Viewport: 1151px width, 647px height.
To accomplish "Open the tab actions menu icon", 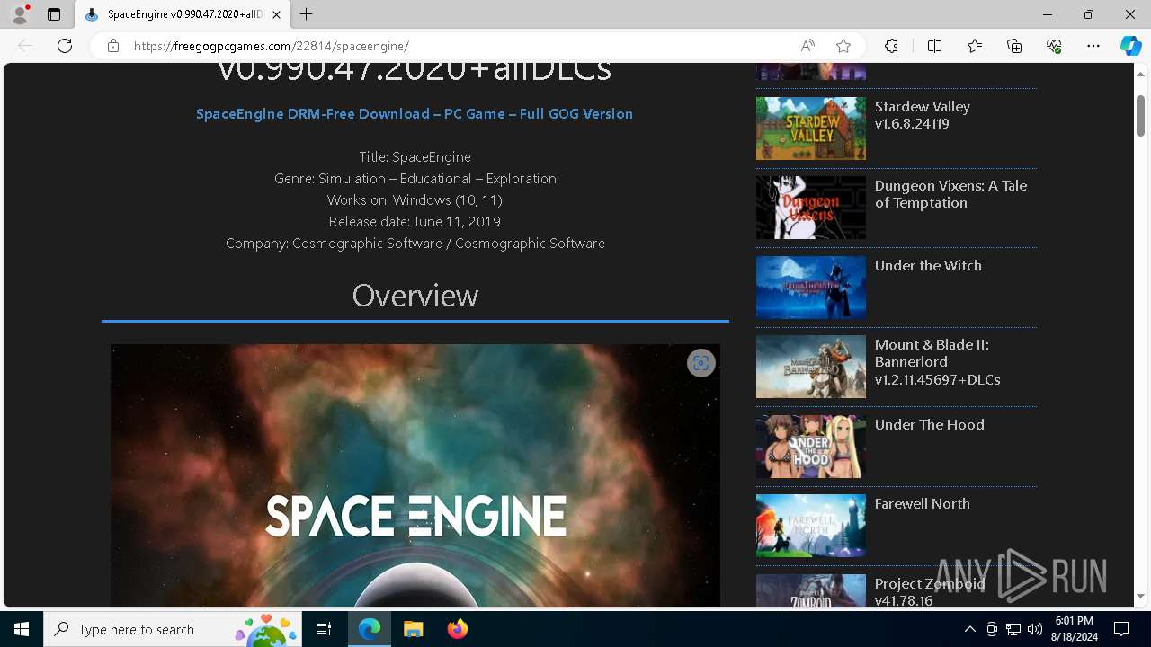I will click(x=54, y=14).
